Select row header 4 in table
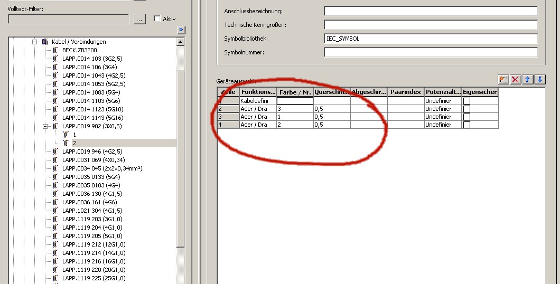Image resolution: width=560 pixels, height=284 pixels. coord(228,125)
